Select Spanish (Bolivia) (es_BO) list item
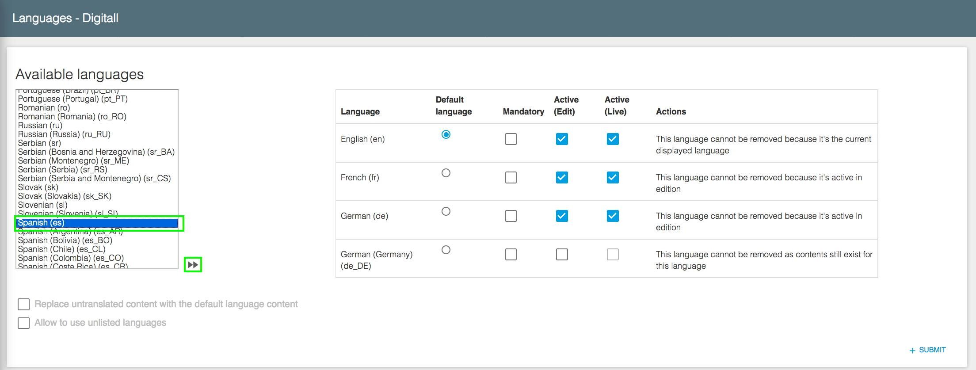The height and width of the screenshot is (370, 976). [97, 240]
